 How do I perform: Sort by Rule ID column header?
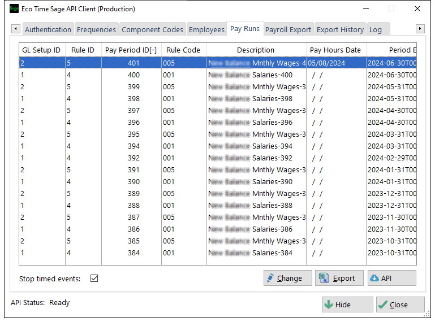(x=83, y=50)
